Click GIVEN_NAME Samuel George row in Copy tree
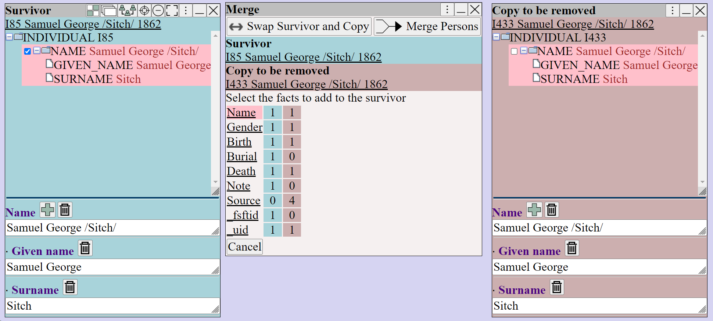 tap(615, 65)
